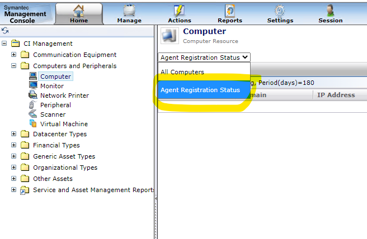Click the Scanner icon in the tree
Image resolution: width=367 pixels, height=239 pixels.
(33, 114)
